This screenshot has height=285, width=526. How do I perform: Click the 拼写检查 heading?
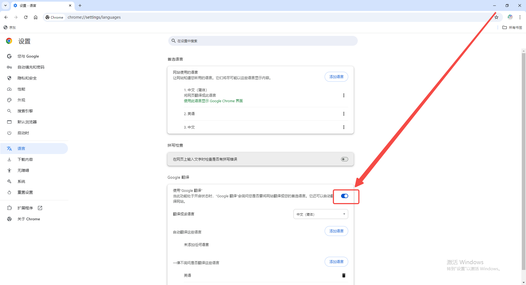[175, 145]
